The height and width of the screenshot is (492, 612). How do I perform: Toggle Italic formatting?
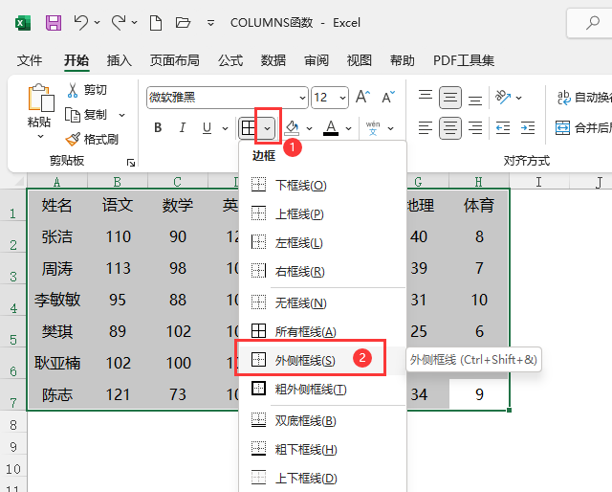pos(182,127)
